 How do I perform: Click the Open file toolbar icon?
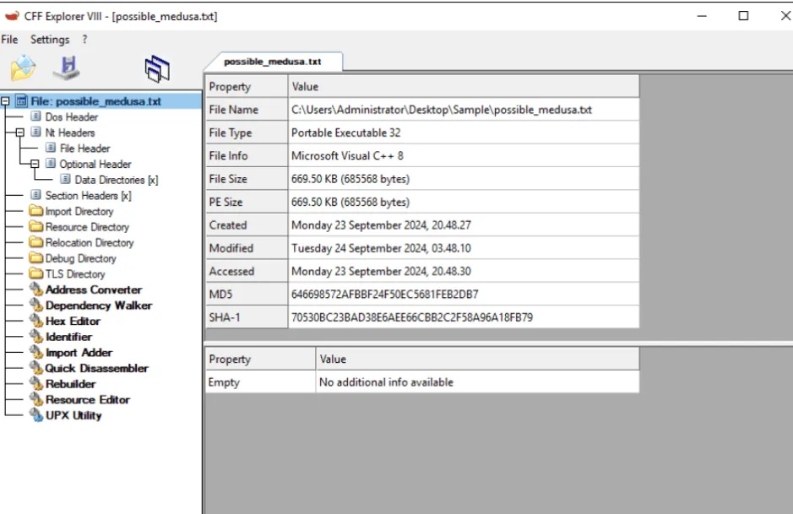tap(23, 68)
